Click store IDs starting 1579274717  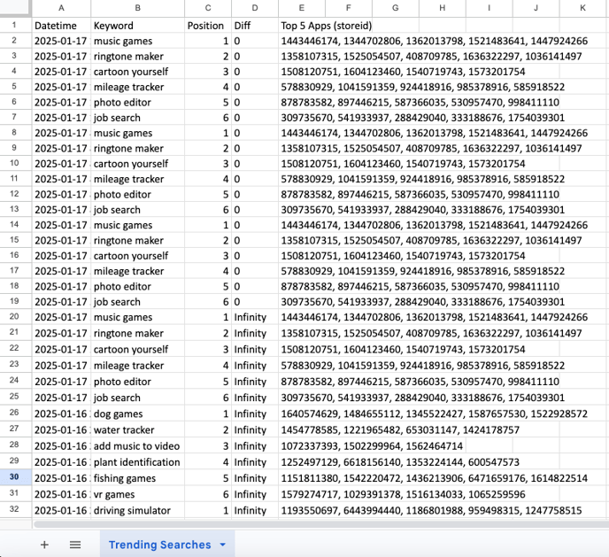point(403,494)
